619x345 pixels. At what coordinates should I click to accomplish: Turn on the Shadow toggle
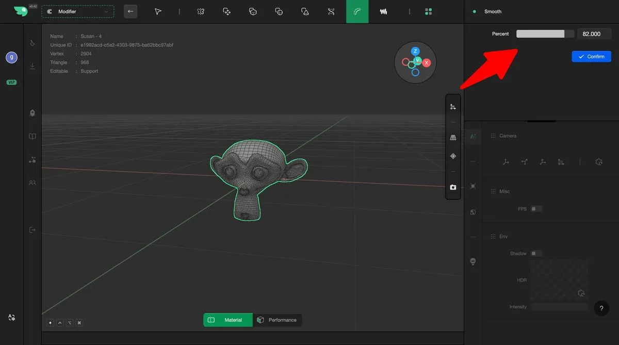click(536, 254)
